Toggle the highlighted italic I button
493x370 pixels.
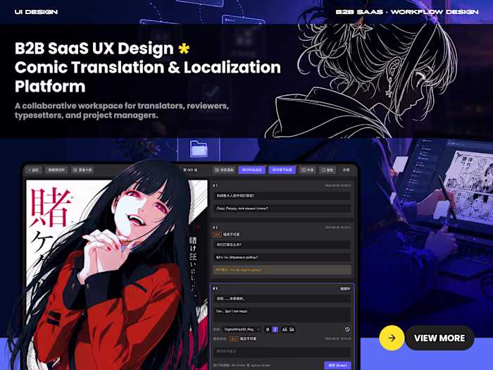pos(275,329)
